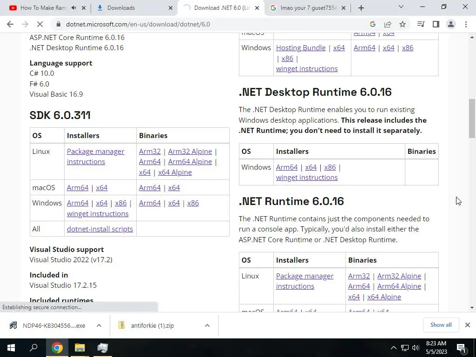The image size is (476, 357).
Task: Download .NET Runtime Linux x64 Alpine binary
Action: click(x=384, y=297)
